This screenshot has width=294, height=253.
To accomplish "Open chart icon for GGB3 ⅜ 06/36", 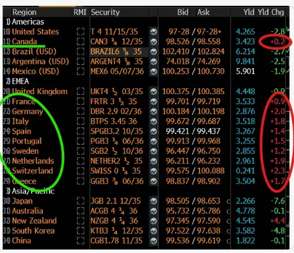I will (153, 181).
